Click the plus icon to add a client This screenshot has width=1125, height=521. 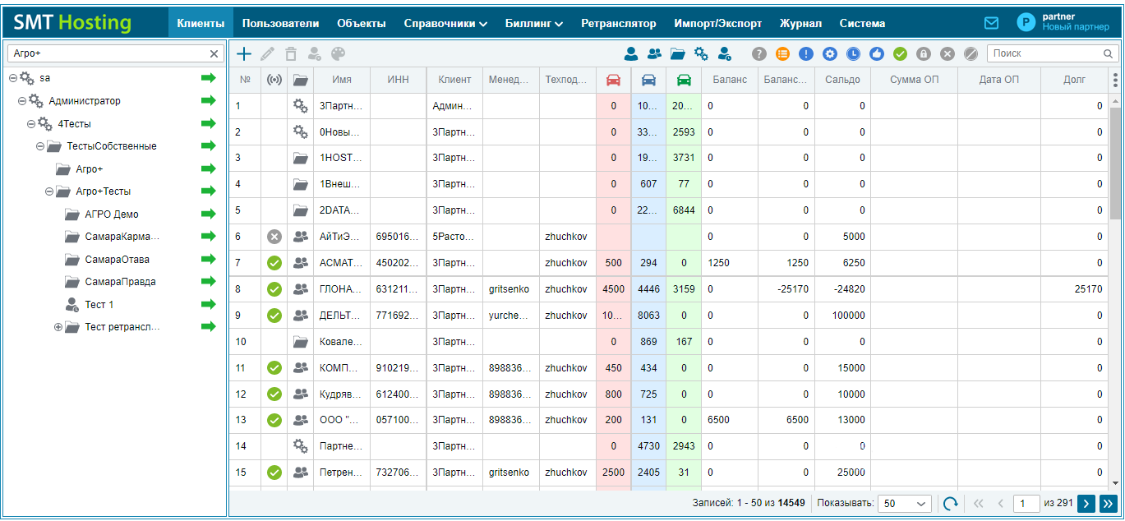[244, 53]
